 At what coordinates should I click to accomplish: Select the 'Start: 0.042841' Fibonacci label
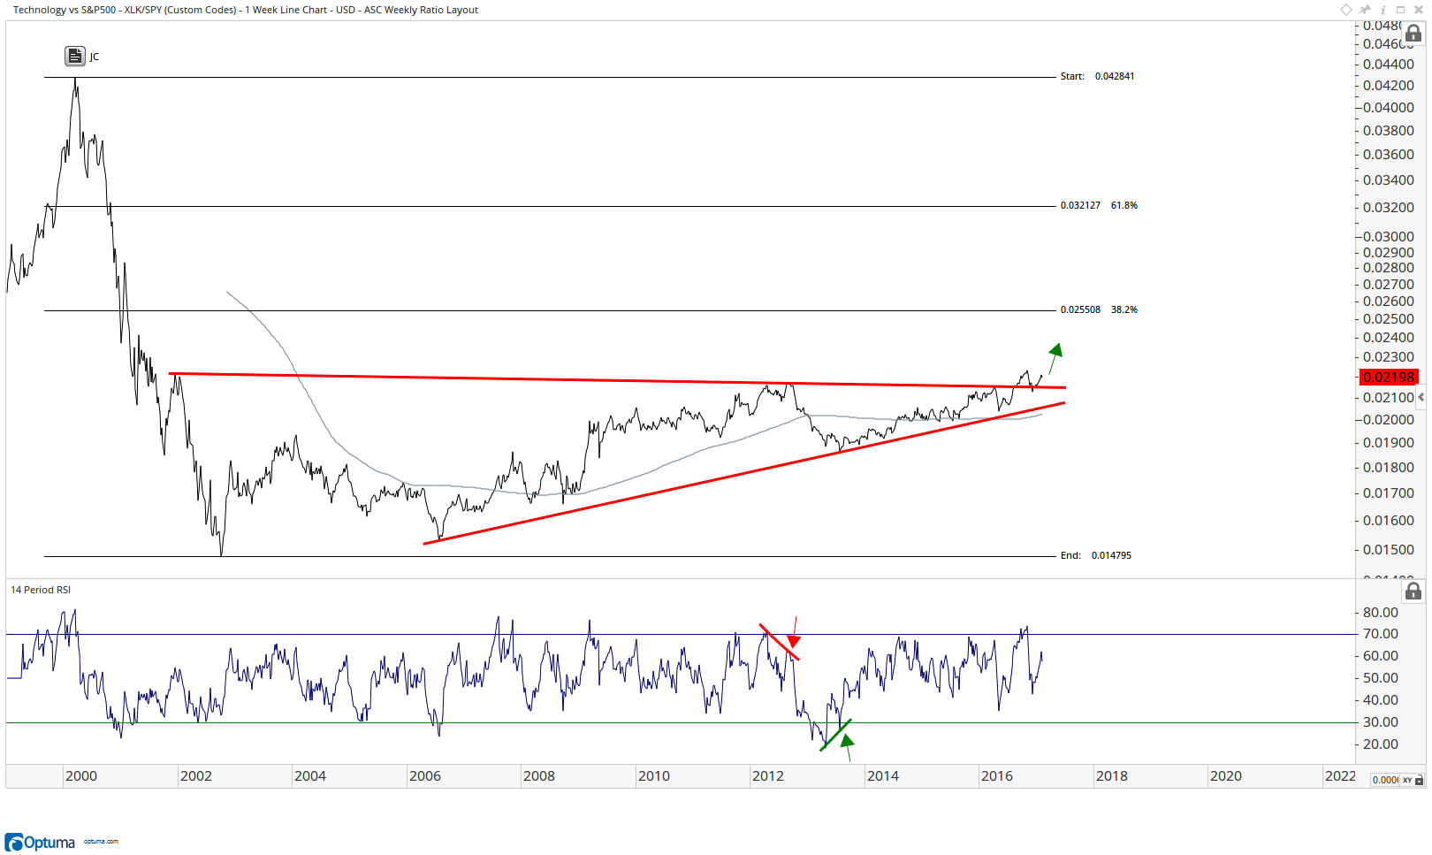(x=1097, y=76)
